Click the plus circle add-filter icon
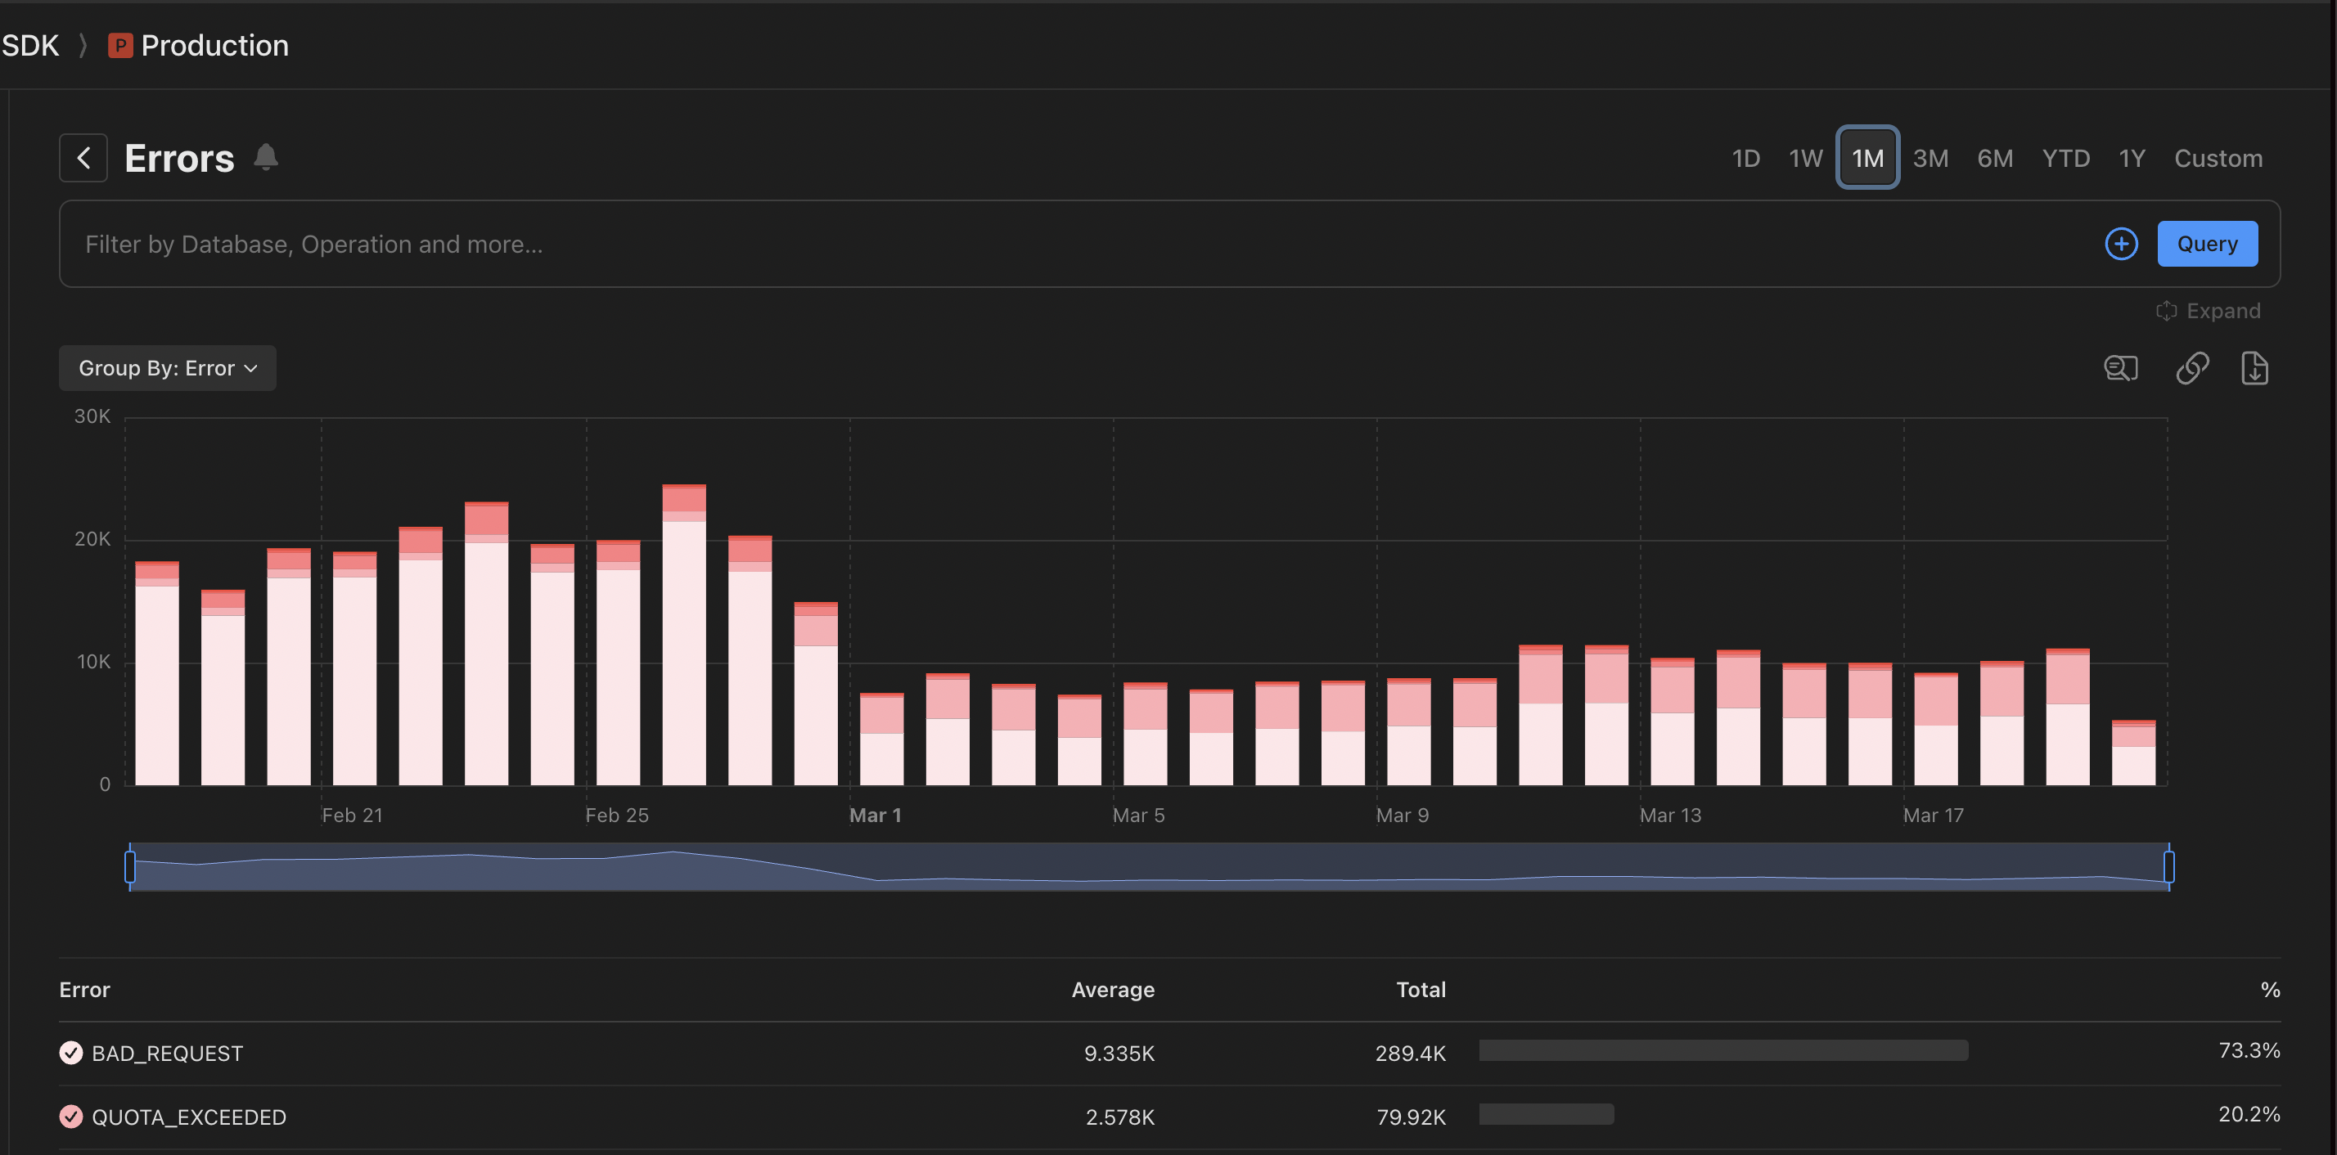Screen dimensions: 2337x1155 [x=2120, y=244]
